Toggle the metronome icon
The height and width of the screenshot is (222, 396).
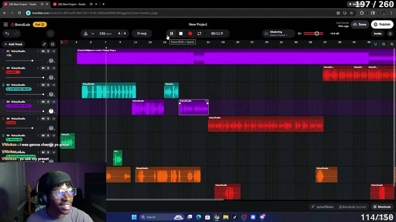tap(86, 33)
